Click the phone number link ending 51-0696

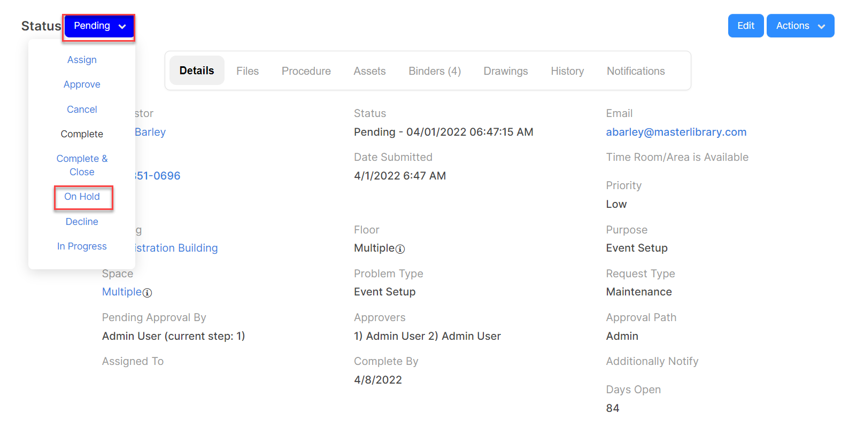click(157, 176)
